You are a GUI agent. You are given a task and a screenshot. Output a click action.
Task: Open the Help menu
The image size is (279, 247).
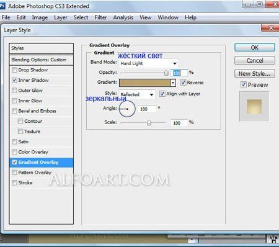click(190, 17)
